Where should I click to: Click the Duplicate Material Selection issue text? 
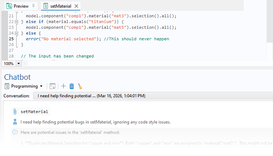(x=147, y=143)
